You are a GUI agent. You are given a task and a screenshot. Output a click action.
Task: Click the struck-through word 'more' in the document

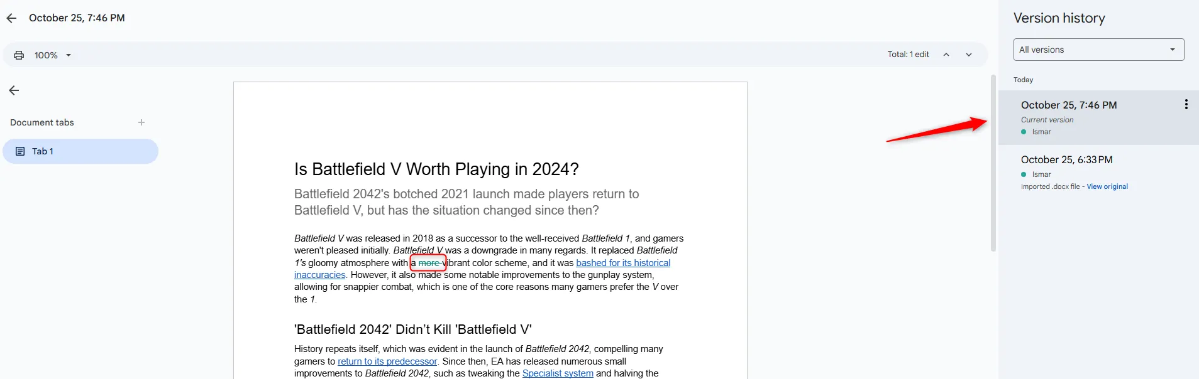click(x=429, y=263)
